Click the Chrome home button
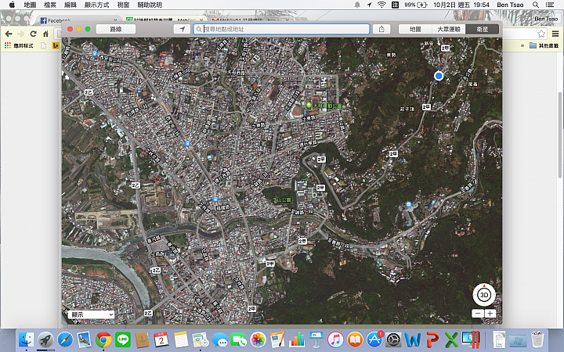This screenshot has width=564, height=352. (45, 34)
